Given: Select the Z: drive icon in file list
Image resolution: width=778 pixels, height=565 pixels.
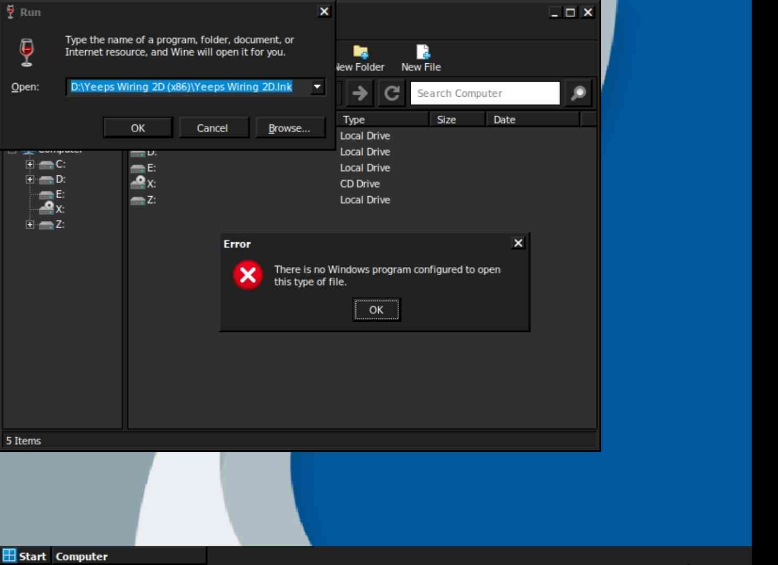Looking at the screenshot, I should pyautogui.click(x=138, y=200).
